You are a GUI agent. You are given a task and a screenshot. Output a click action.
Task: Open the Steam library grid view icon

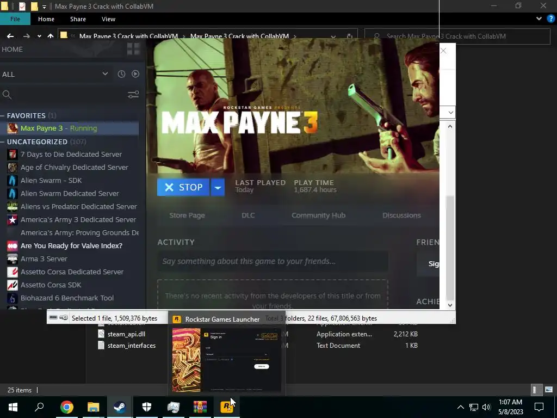(x=134, y=49)
